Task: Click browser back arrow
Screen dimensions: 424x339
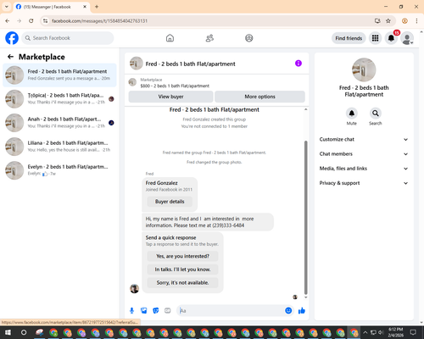Action: click(8, 21)
